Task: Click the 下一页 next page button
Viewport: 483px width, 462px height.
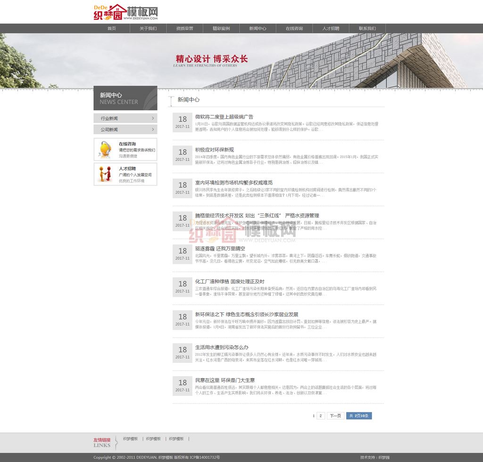Action: pos(335,416)
